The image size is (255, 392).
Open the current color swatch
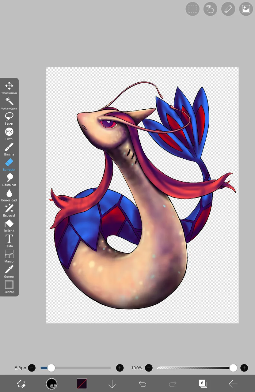82,383
